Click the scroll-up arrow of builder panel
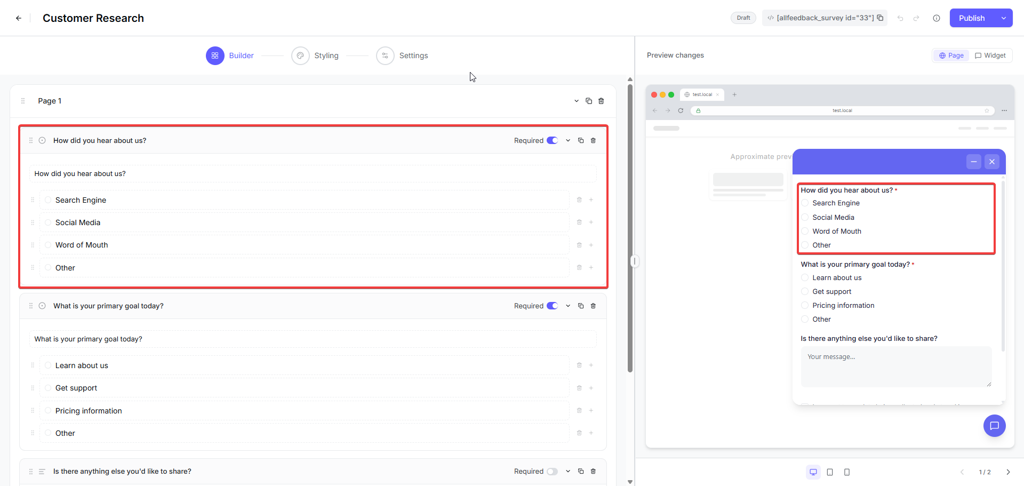The width and height of the screenshot is (1024, 486). (x=630, y=79)
